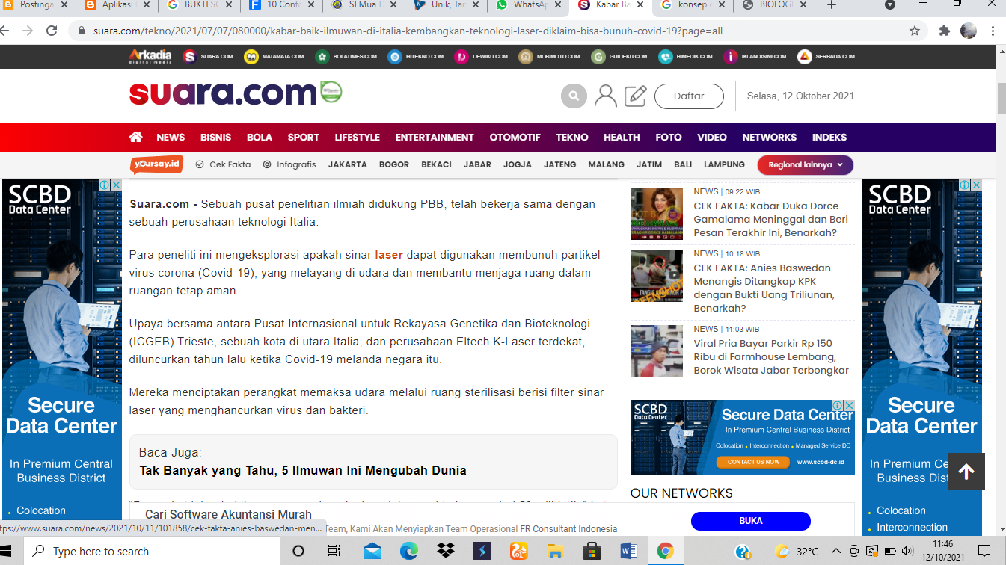Open the HEALTH menu
Screen dimensions: 1006x565
622,138
